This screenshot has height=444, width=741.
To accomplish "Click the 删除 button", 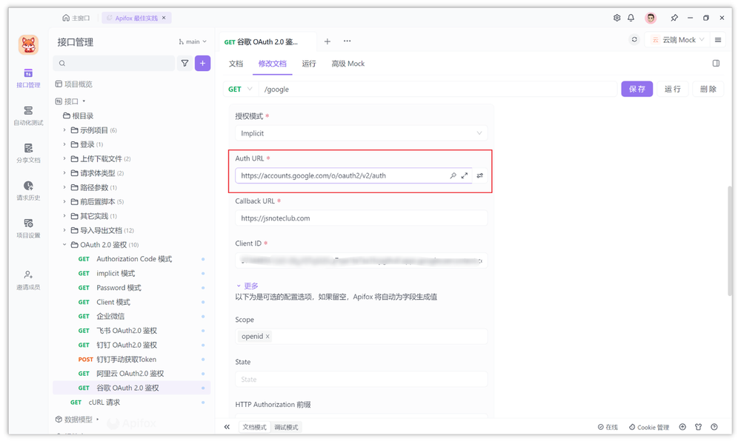I will pyautogui.click(x=708, y=88).
